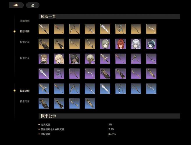Click the 89.5% probability value
This screenshot has width=191, height=145.
pyautogui.click(x=112, y=134)
